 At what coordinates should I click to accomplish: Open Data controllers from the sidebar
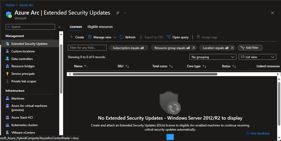[22, 59]
